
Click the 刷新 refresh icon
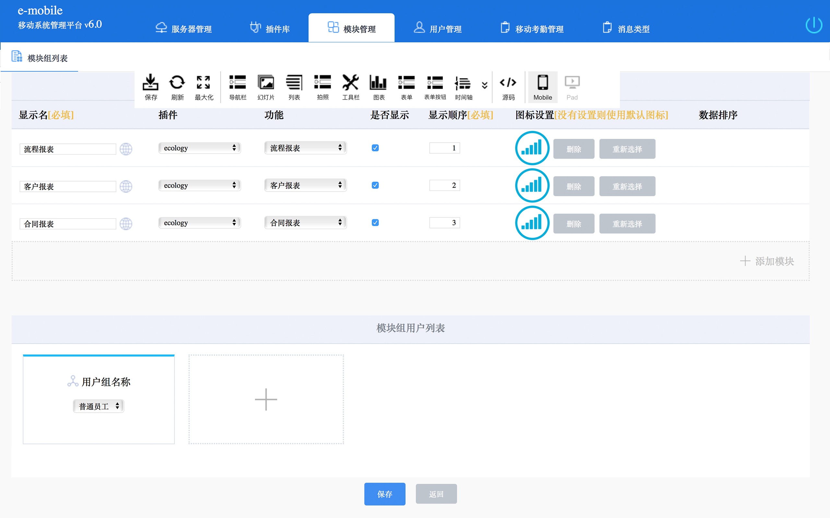click(177, 87)
